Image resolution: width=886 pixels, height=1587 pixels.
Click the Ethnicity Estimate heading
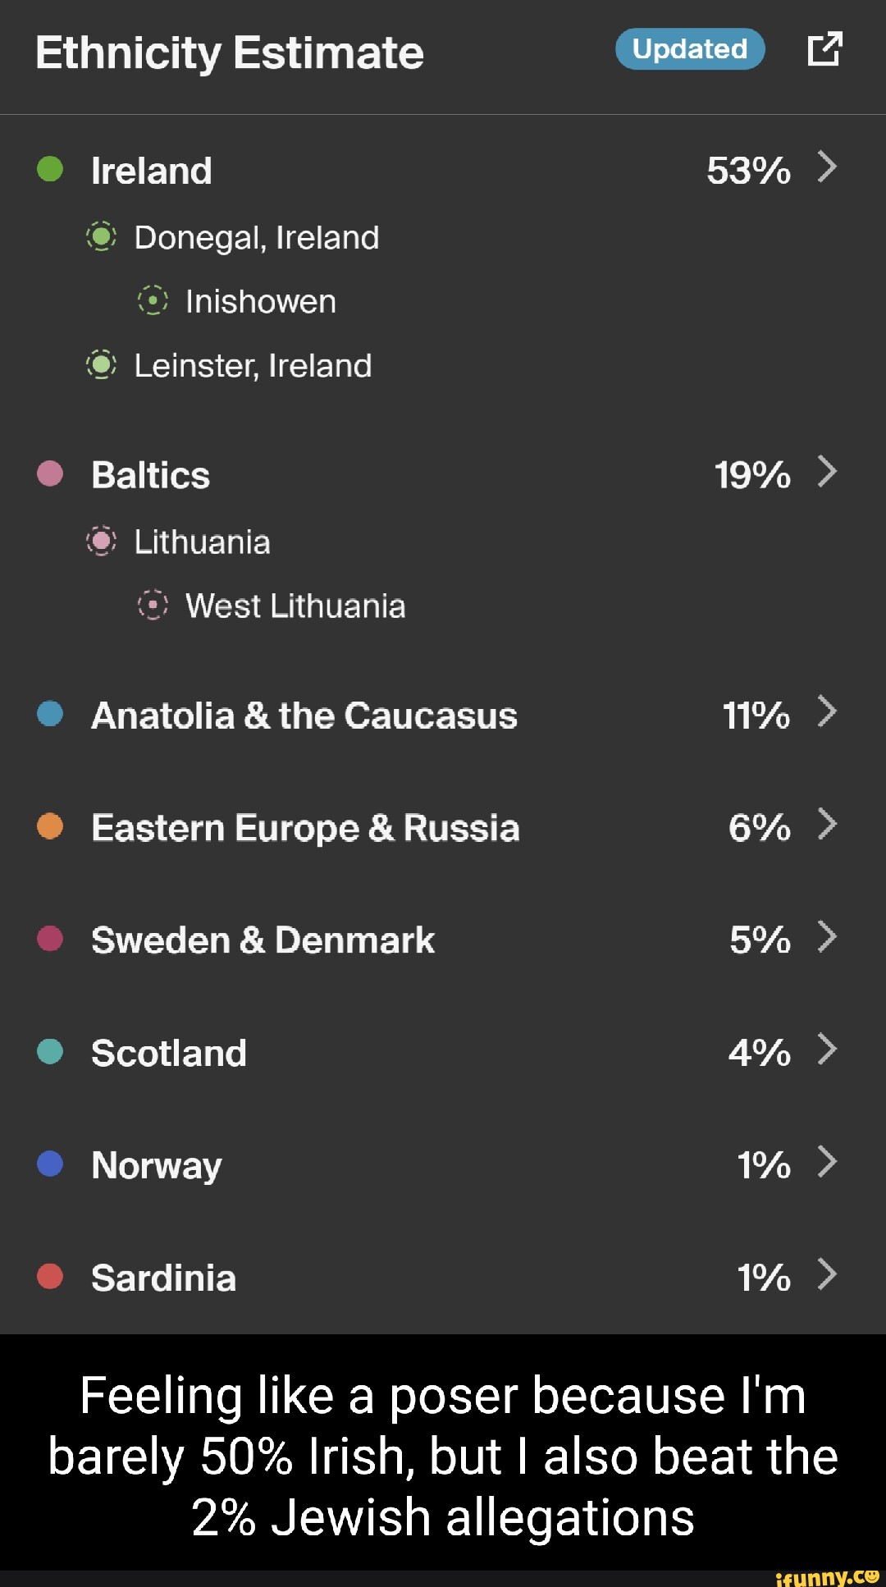(x=230, y=53)
